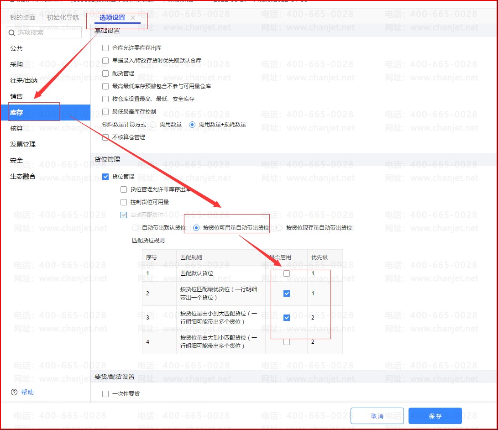Click priority cell of 匹配默认货位 row

(x=325, y=273)
